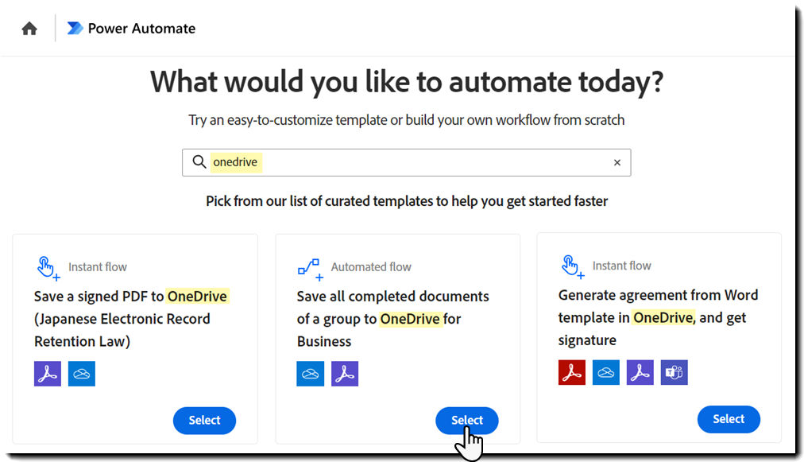Select Save all completed documents template

(x=466, y=421)
